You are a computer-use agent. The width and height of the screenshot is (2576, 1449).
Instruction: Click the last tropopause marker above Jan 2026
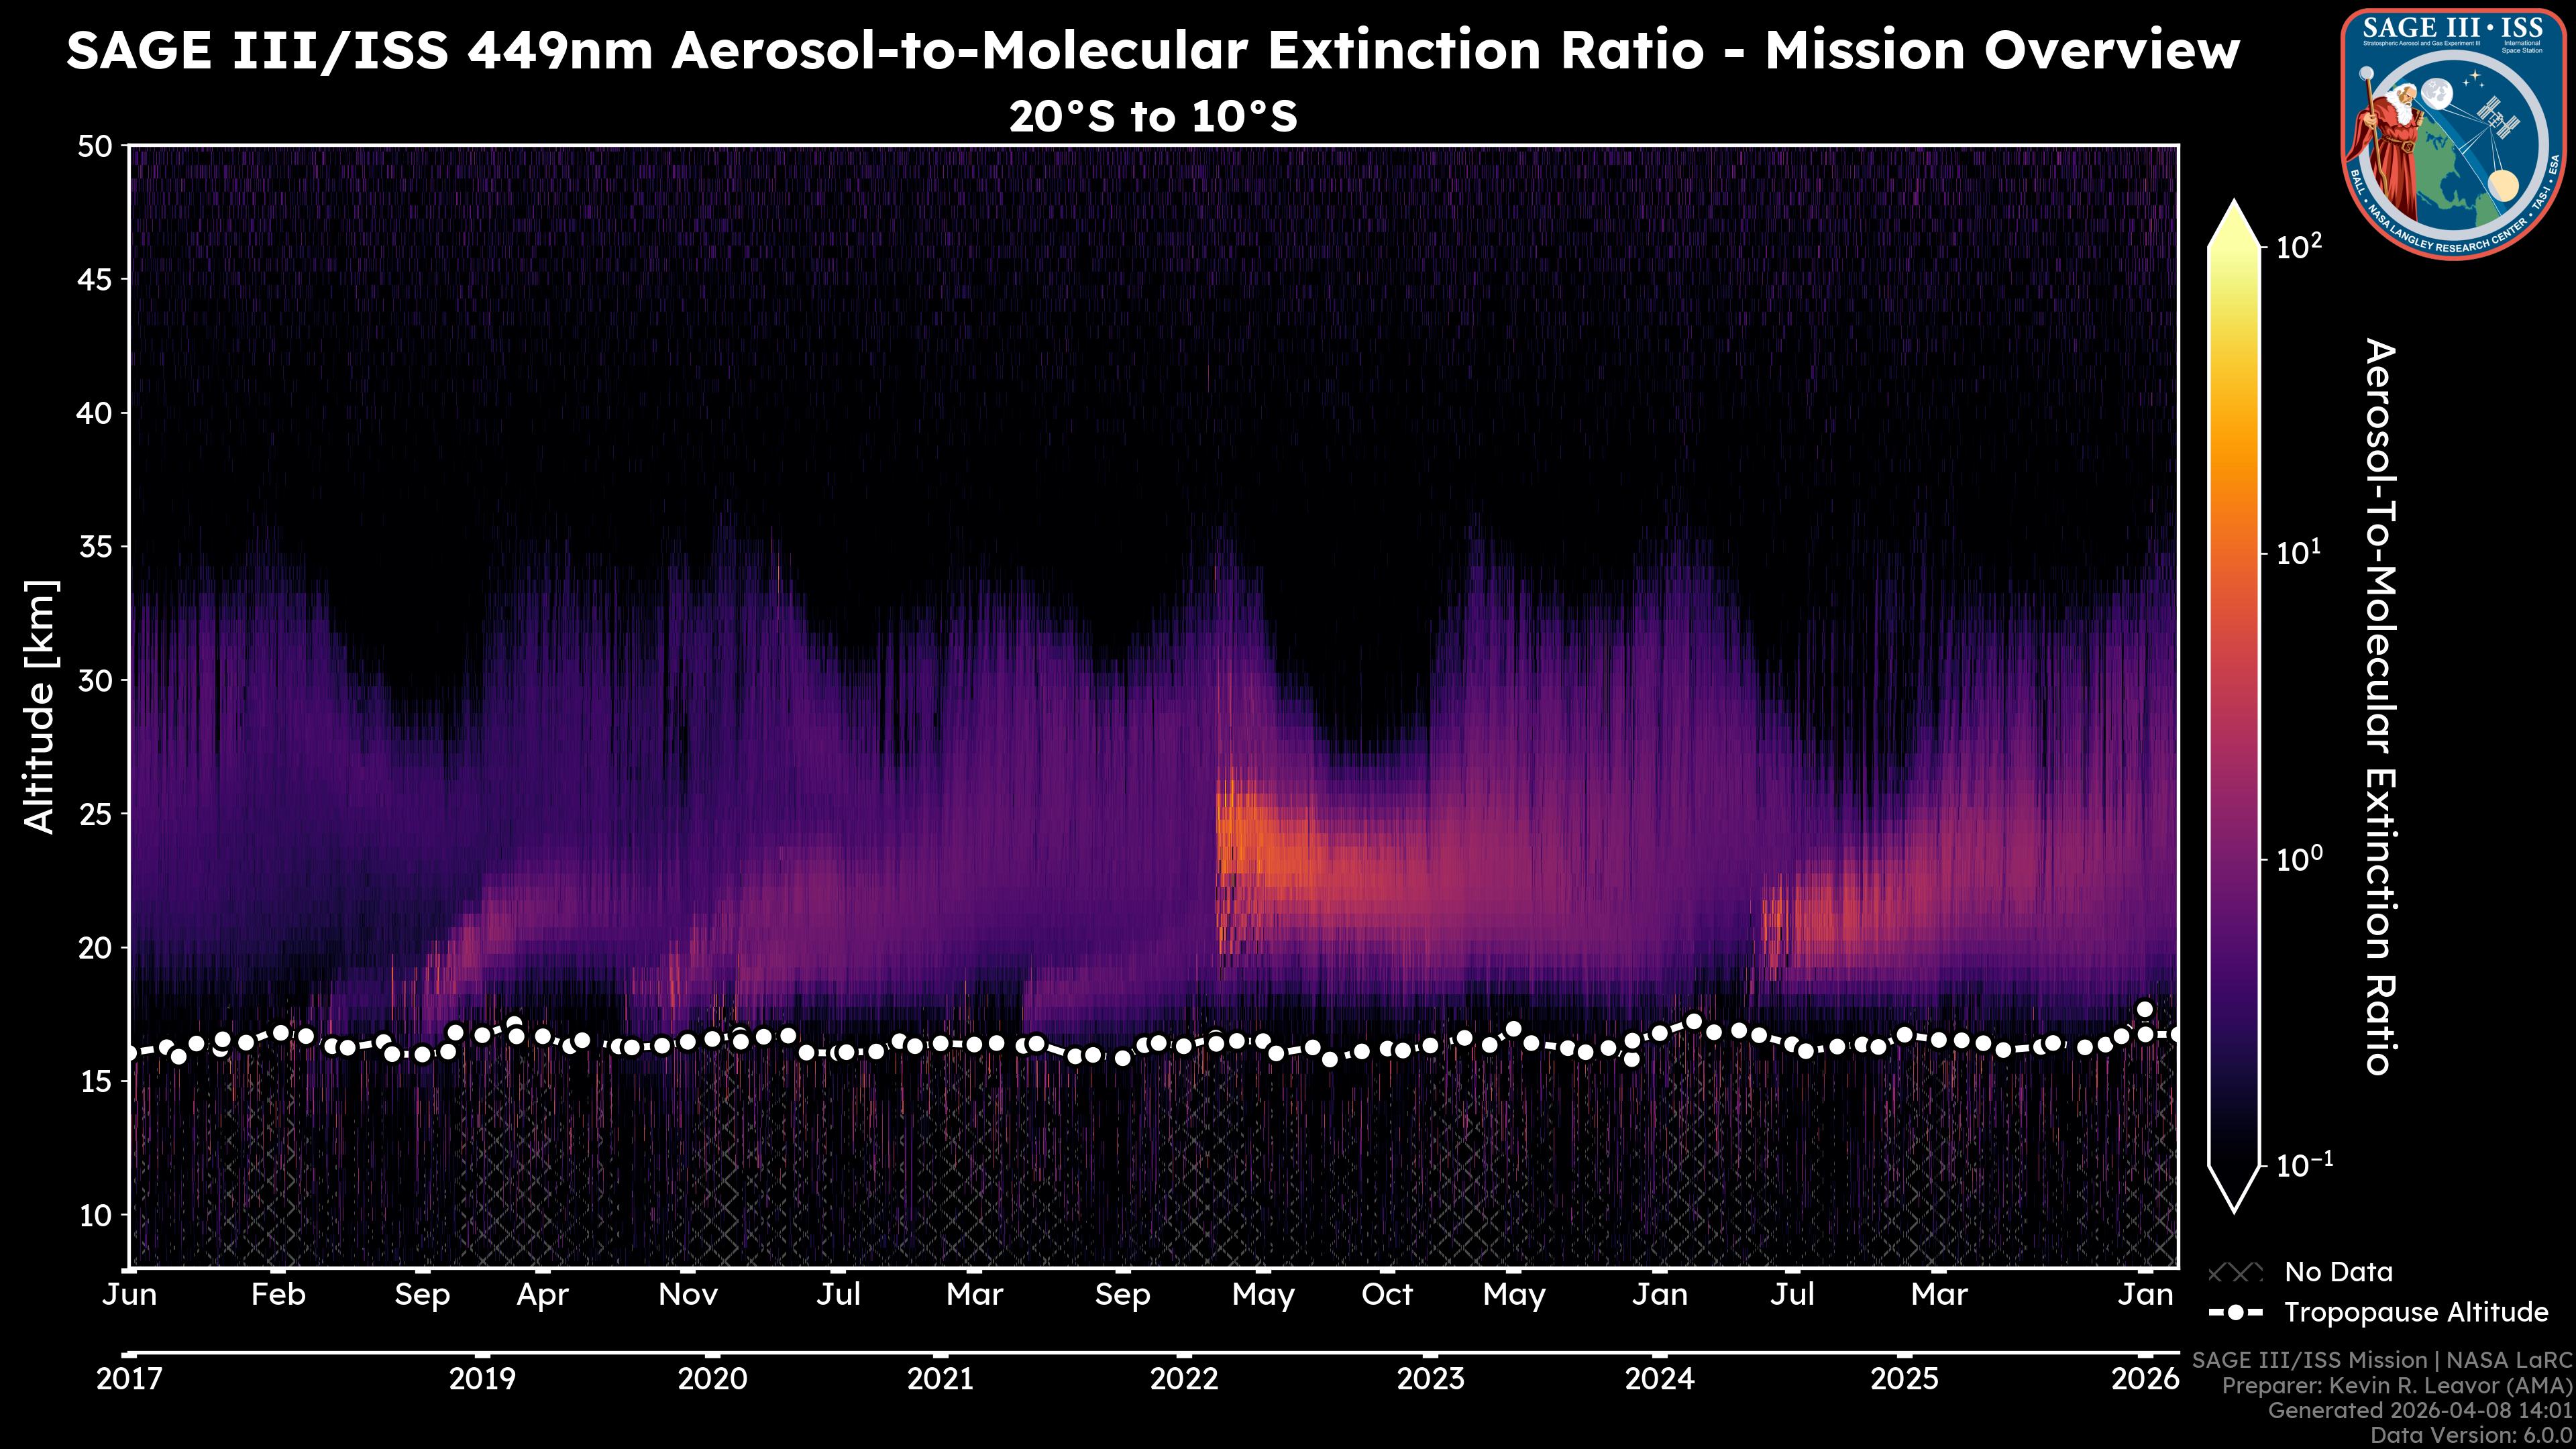(x=2144, y=1009)
